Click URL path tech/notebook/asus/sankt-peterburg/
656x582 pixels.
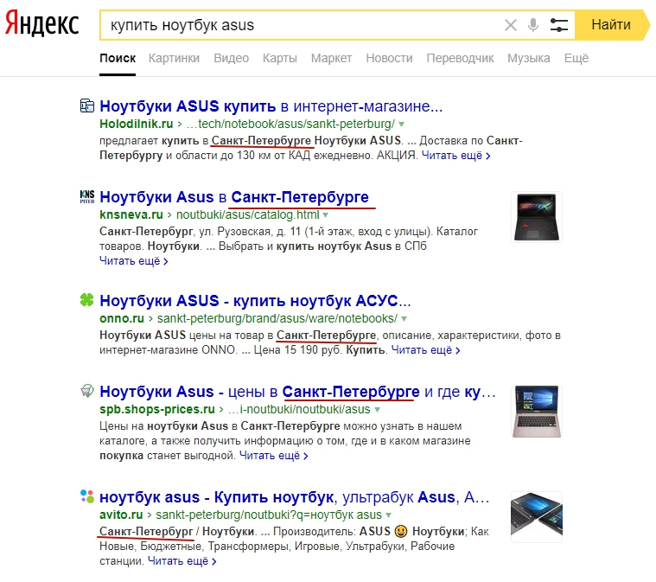pos(290,124)
